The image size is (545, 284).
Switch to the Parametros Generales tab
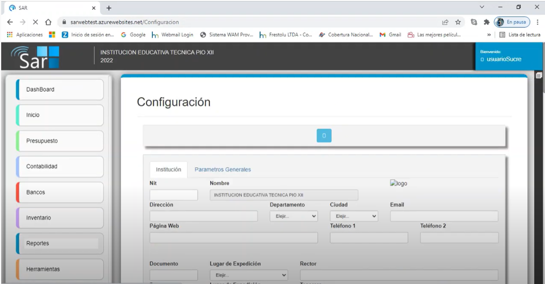222,169
